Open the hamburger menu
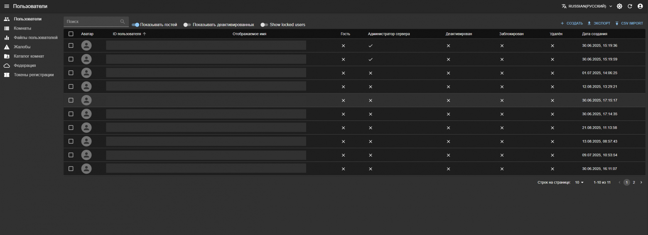Screen dimensions: 648x235 click(7, 6)
